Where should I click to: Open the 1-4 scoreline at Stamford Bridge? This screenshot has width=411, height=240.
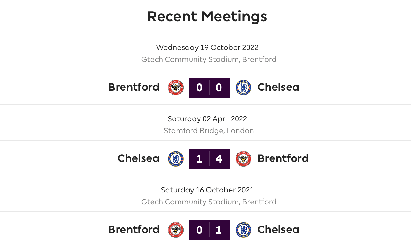click(209, 159)
